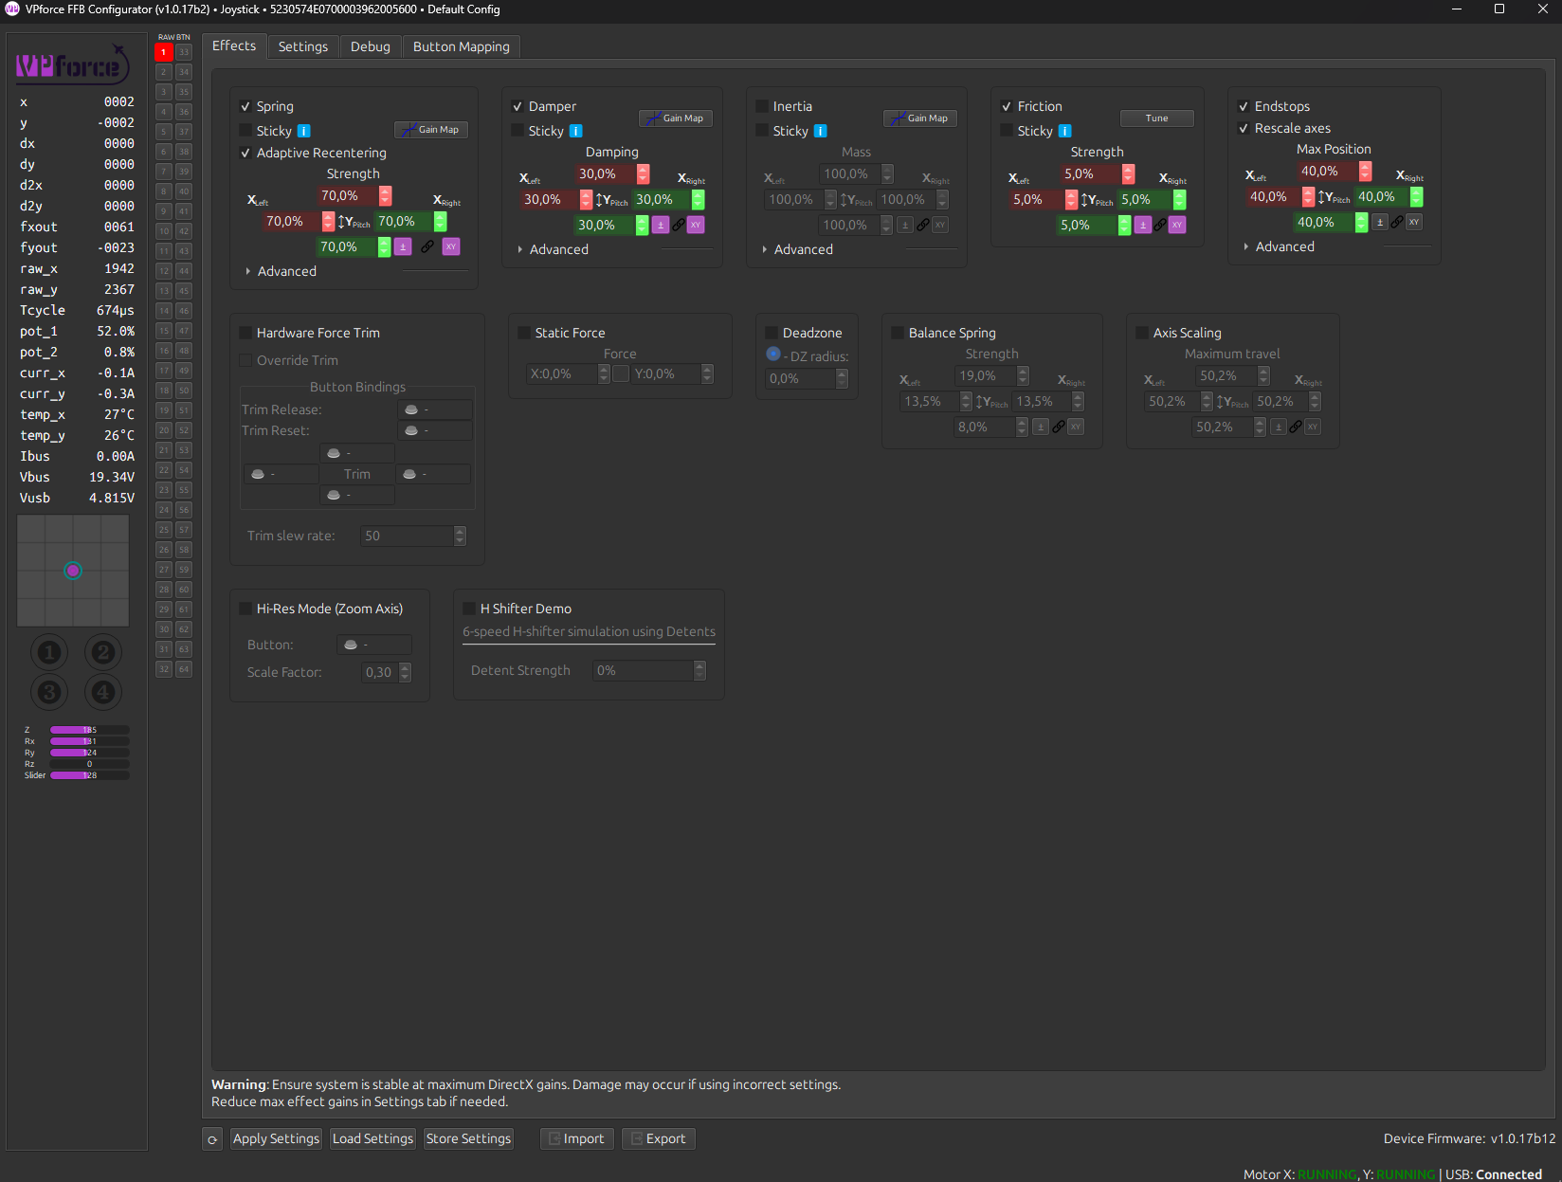This screenshot has width=1562, height=1182.
Task: Click the Spring top strength spinner arrows
Action: tap(385, 196)
